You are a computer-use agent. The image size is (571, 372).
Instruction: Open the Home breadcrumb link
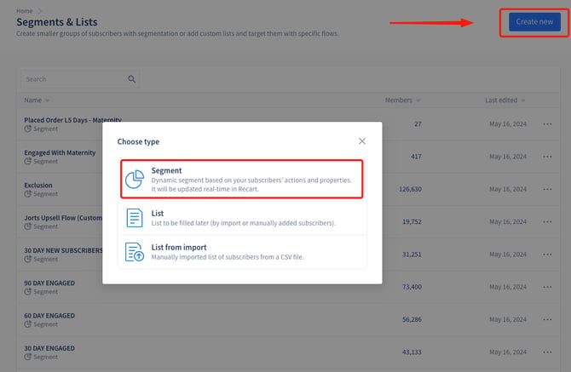click(x=25, y=11)
